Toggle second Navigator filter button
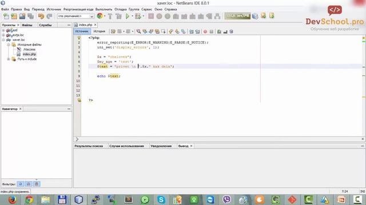 29,184
